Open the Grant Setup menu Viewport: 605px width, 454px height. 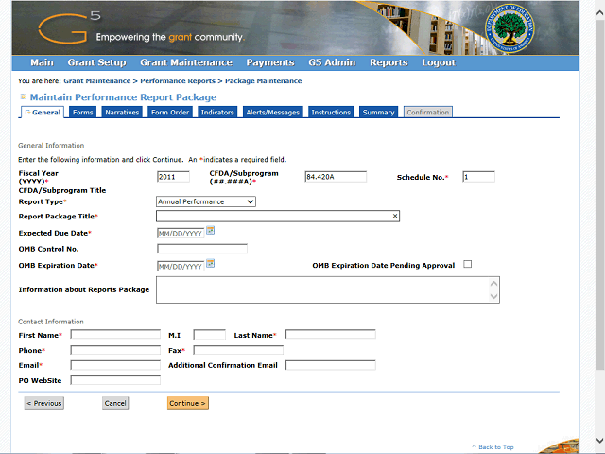[96, 62]
